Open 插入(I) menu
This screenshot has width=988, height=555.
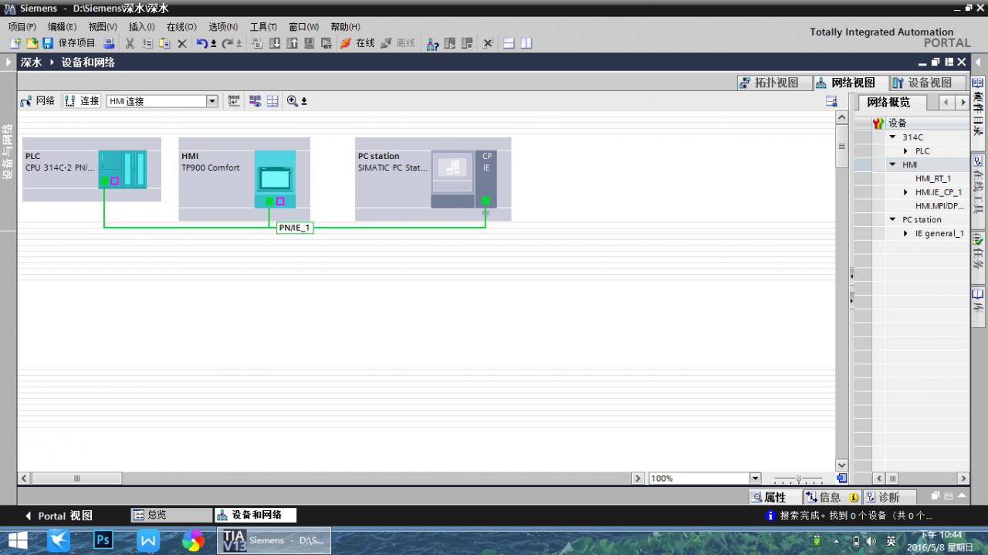point(142,26)
